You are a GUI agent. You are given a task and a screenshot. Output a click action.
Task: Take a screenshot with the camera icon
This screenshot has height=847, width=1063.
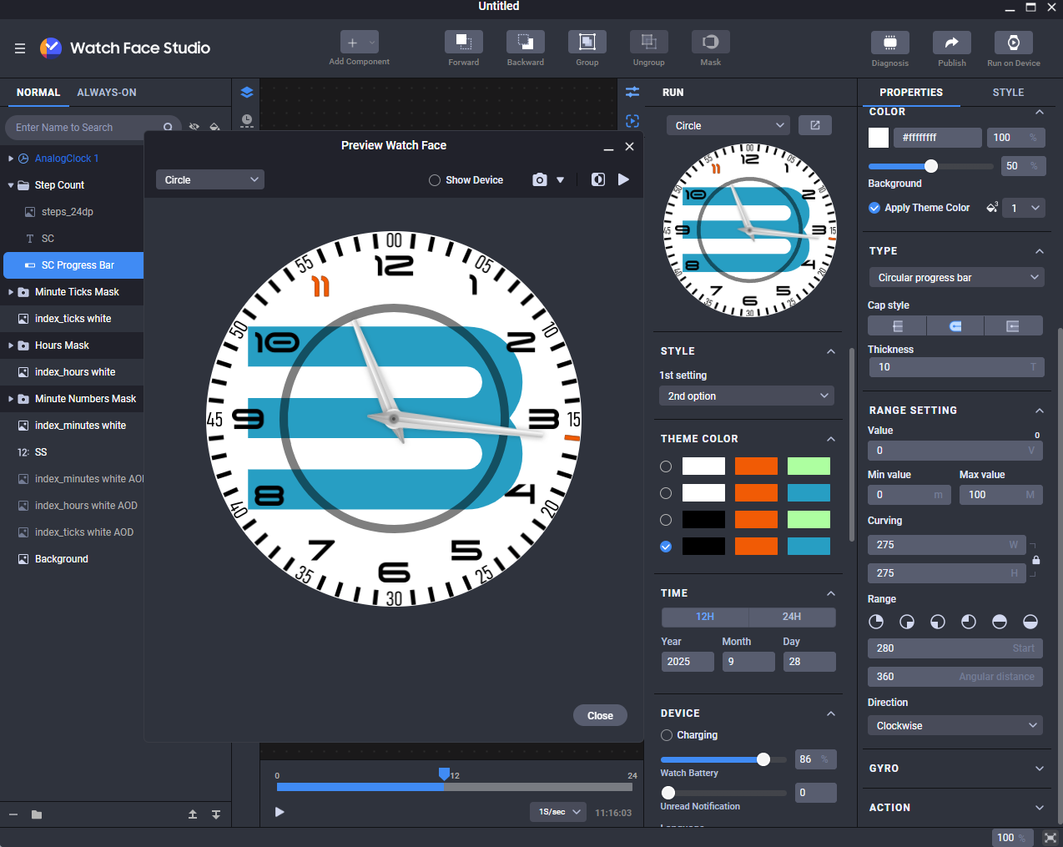tap(540, 180)
